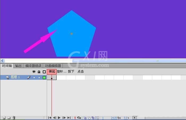Go to last frame

click(x=69, y=118)
